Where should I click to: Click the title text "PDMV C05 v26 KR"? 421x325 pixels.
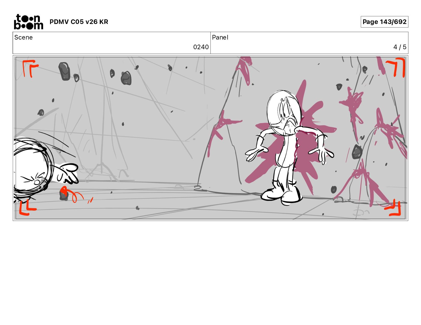pos(79,22)
